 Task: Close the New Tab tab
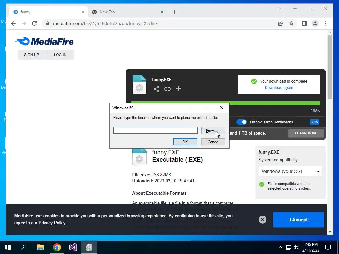click(162, 12)
